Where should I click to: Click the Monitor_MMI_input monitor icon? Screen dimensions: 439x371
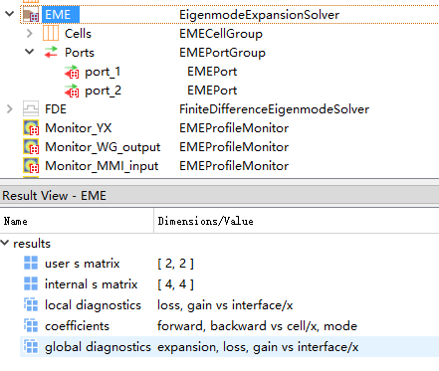pyautogui.click(x=31, y=166)
